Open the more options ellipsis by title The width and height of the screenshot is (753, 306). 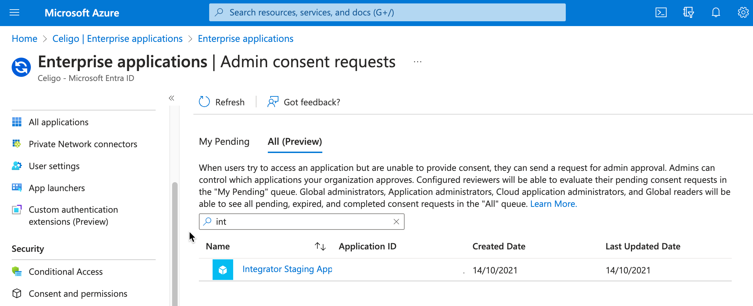click(x=417, y=62)
